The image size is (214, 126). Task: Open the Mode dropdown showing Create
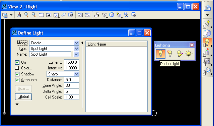pos(54,43)
